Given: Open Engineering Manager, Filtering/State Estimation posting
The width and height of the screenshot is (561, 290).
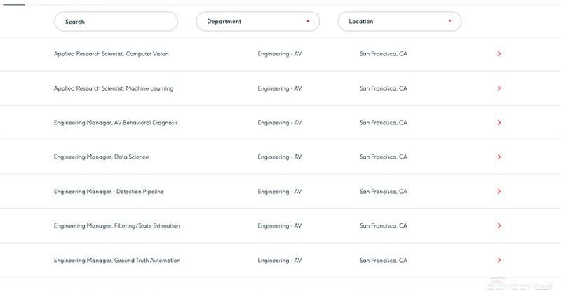Looking at the screenshot, I should [117, 225].
